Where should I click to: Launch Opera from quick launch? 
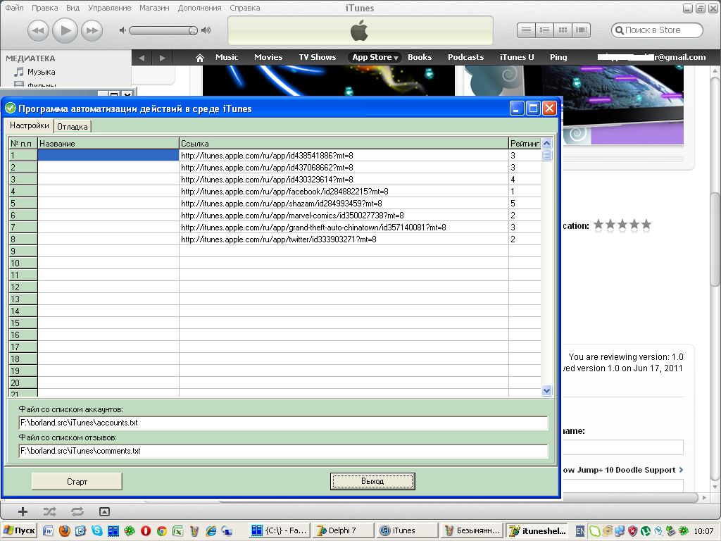pyautogui.click(x=146, y=531)
